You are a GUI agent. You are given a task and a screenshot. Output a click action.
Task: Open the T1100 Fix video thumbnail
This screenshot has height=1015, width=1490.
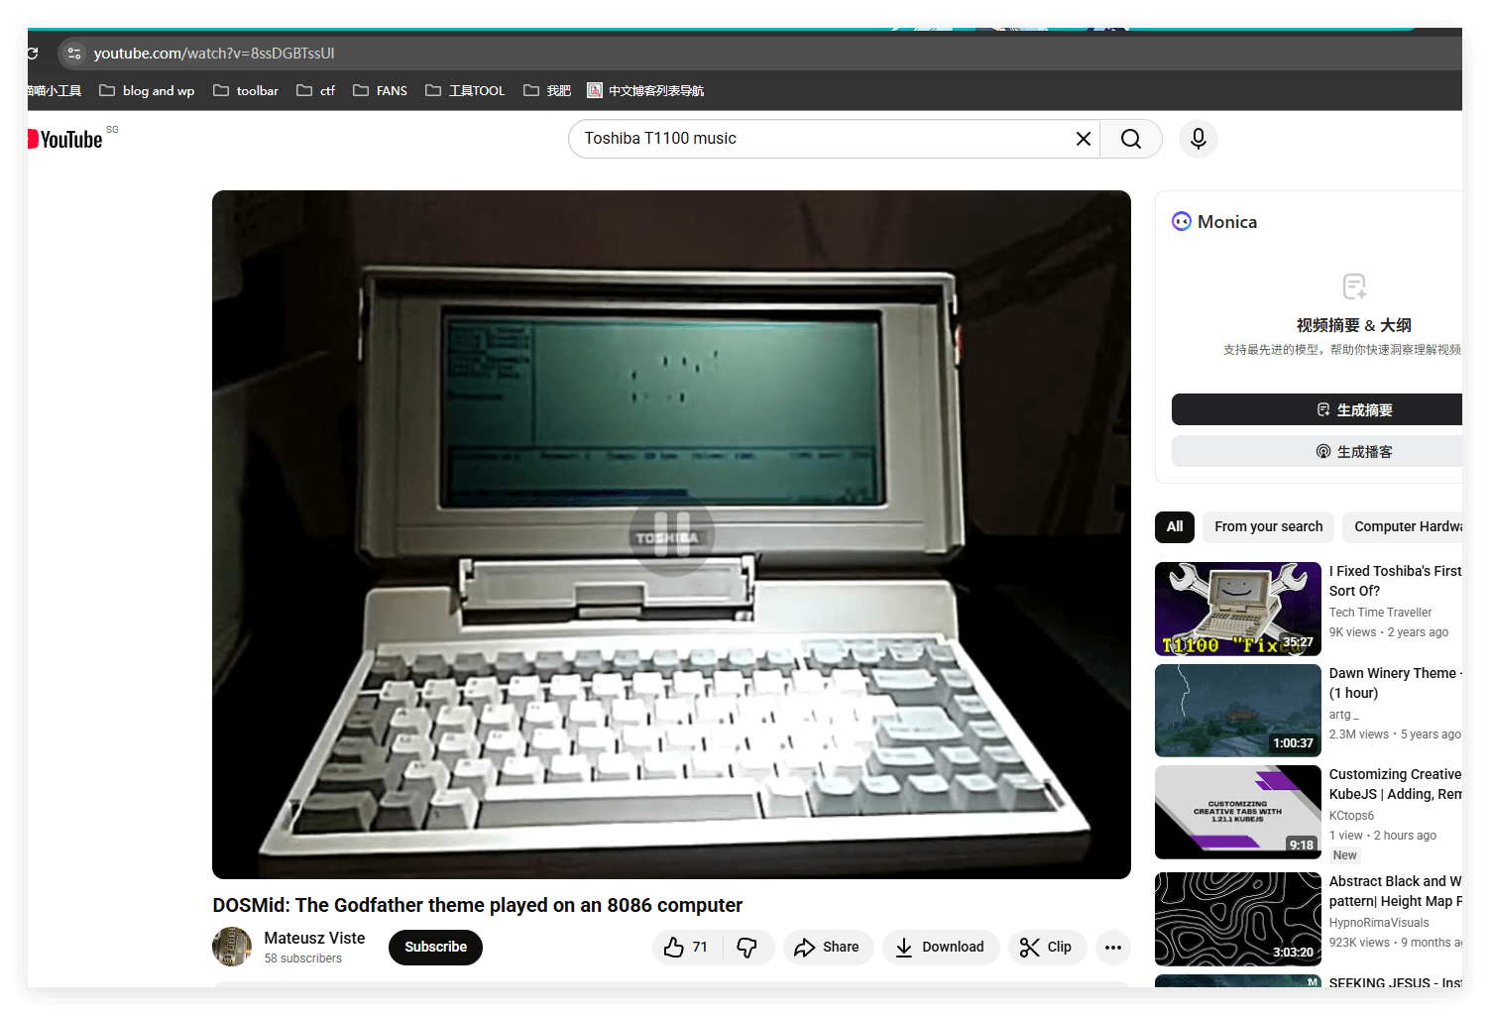click(1237, 609)
